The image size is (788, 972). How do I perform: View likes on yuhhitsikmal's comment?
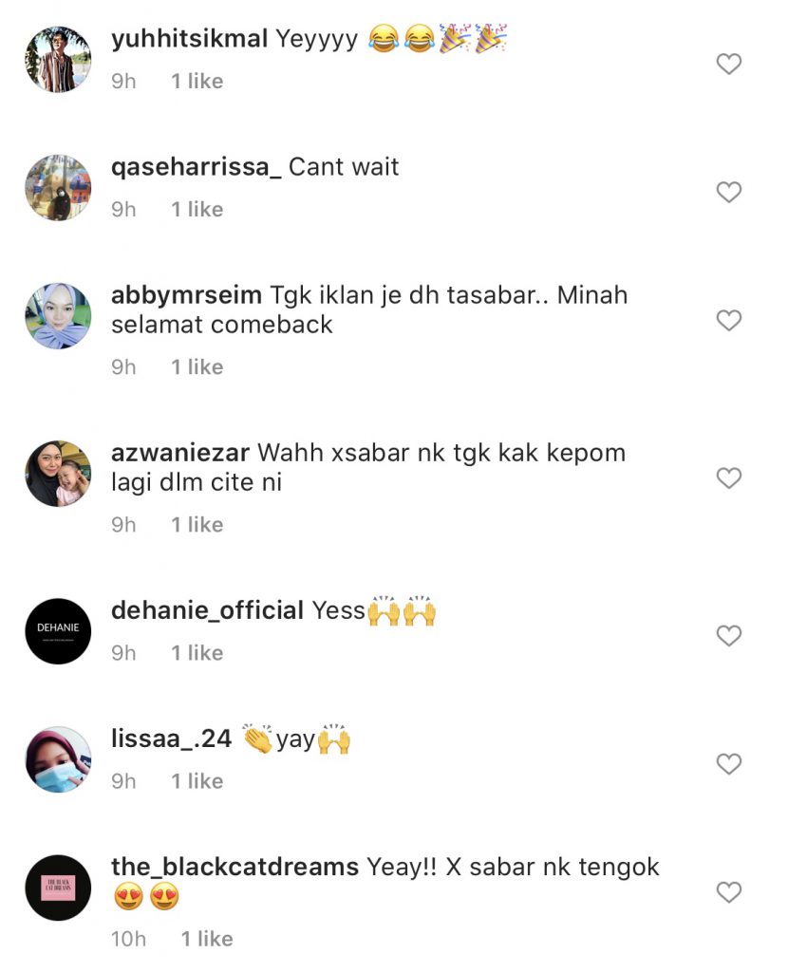coord(197,82)
